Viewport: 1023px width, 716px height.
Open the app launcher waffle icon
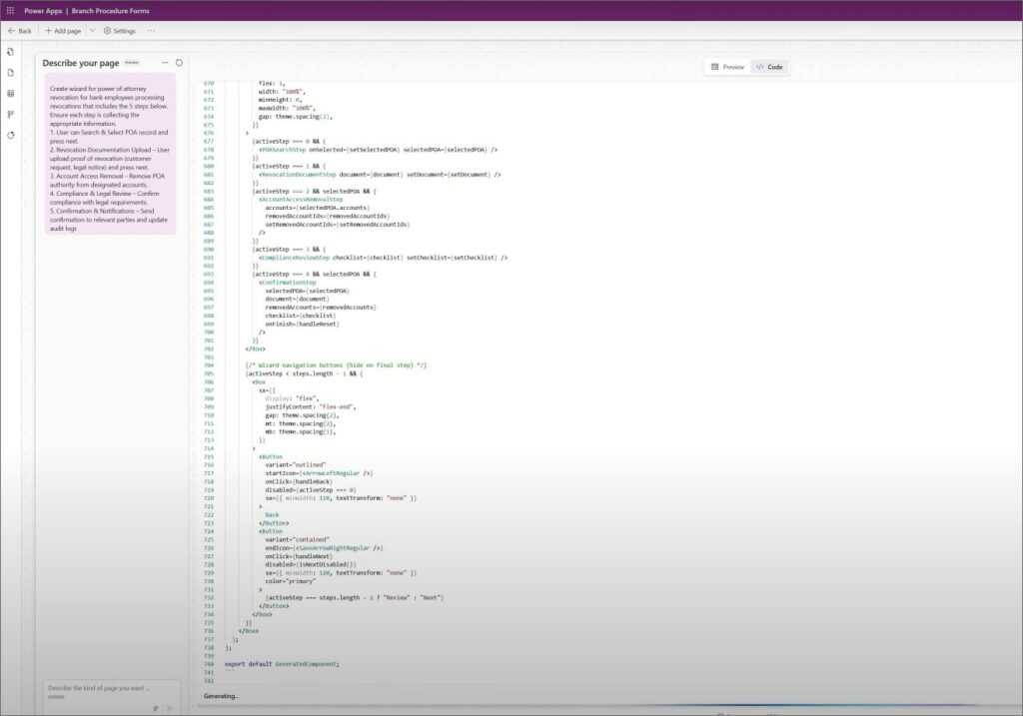point(10,10)
